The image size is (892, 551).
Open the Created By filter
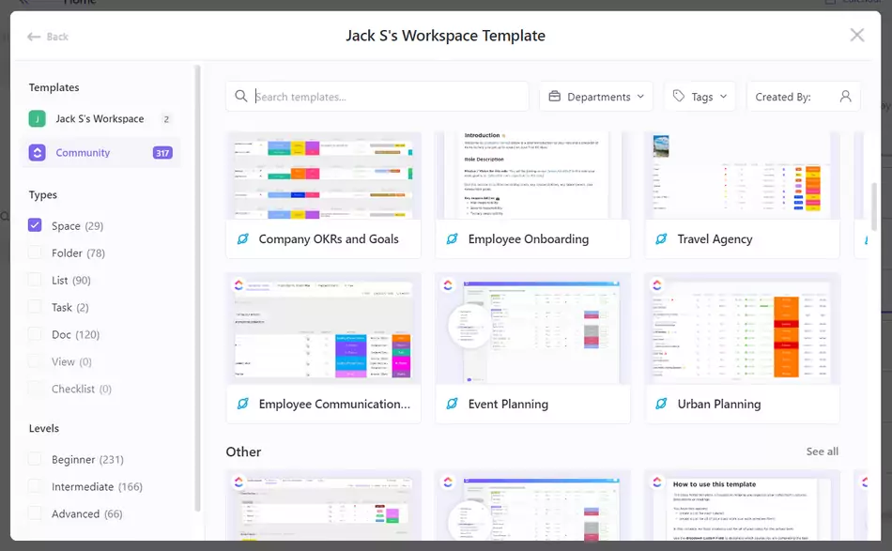coord(803,97)
